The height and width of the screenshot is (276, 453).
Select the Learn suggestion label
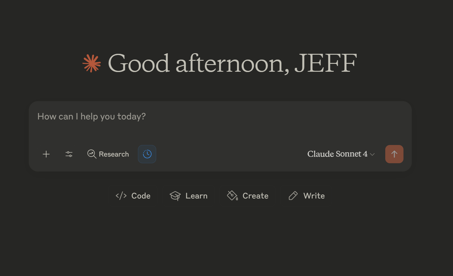tap(197, 196)
